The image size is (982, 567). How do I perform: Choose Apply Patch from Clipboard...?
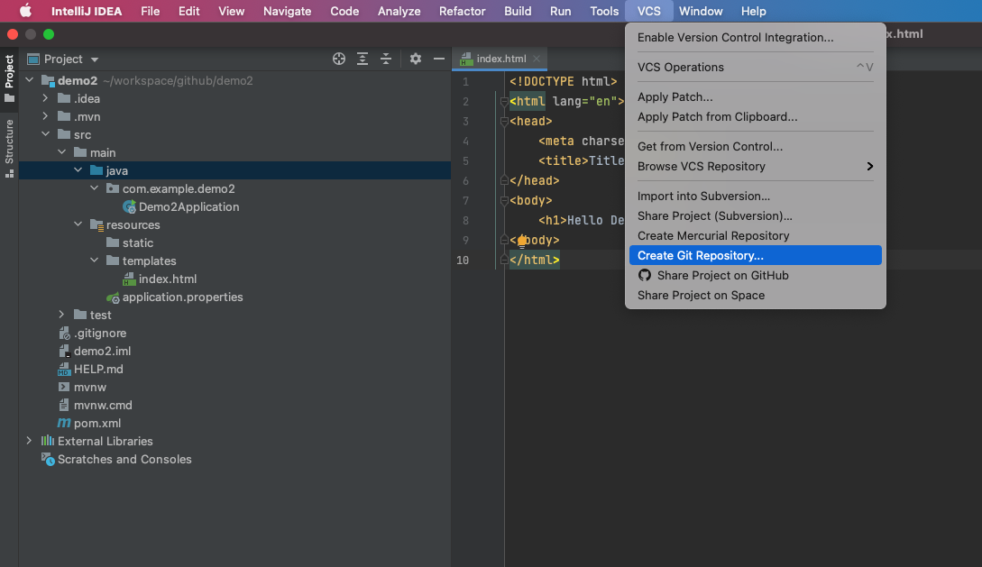[756, 117]
